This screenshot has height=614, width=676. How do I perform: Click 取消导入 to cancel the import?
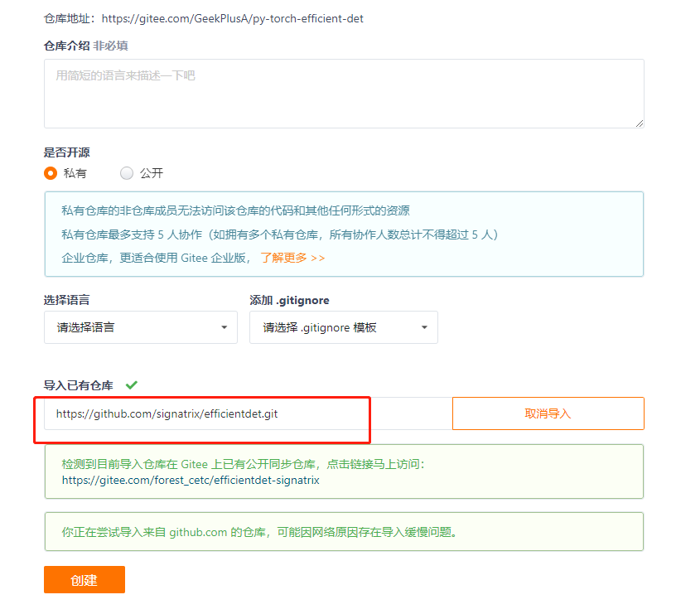point(548,413)
